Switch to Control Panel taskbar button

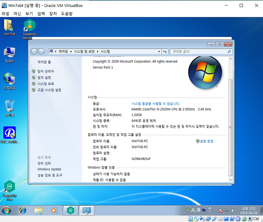87,210
